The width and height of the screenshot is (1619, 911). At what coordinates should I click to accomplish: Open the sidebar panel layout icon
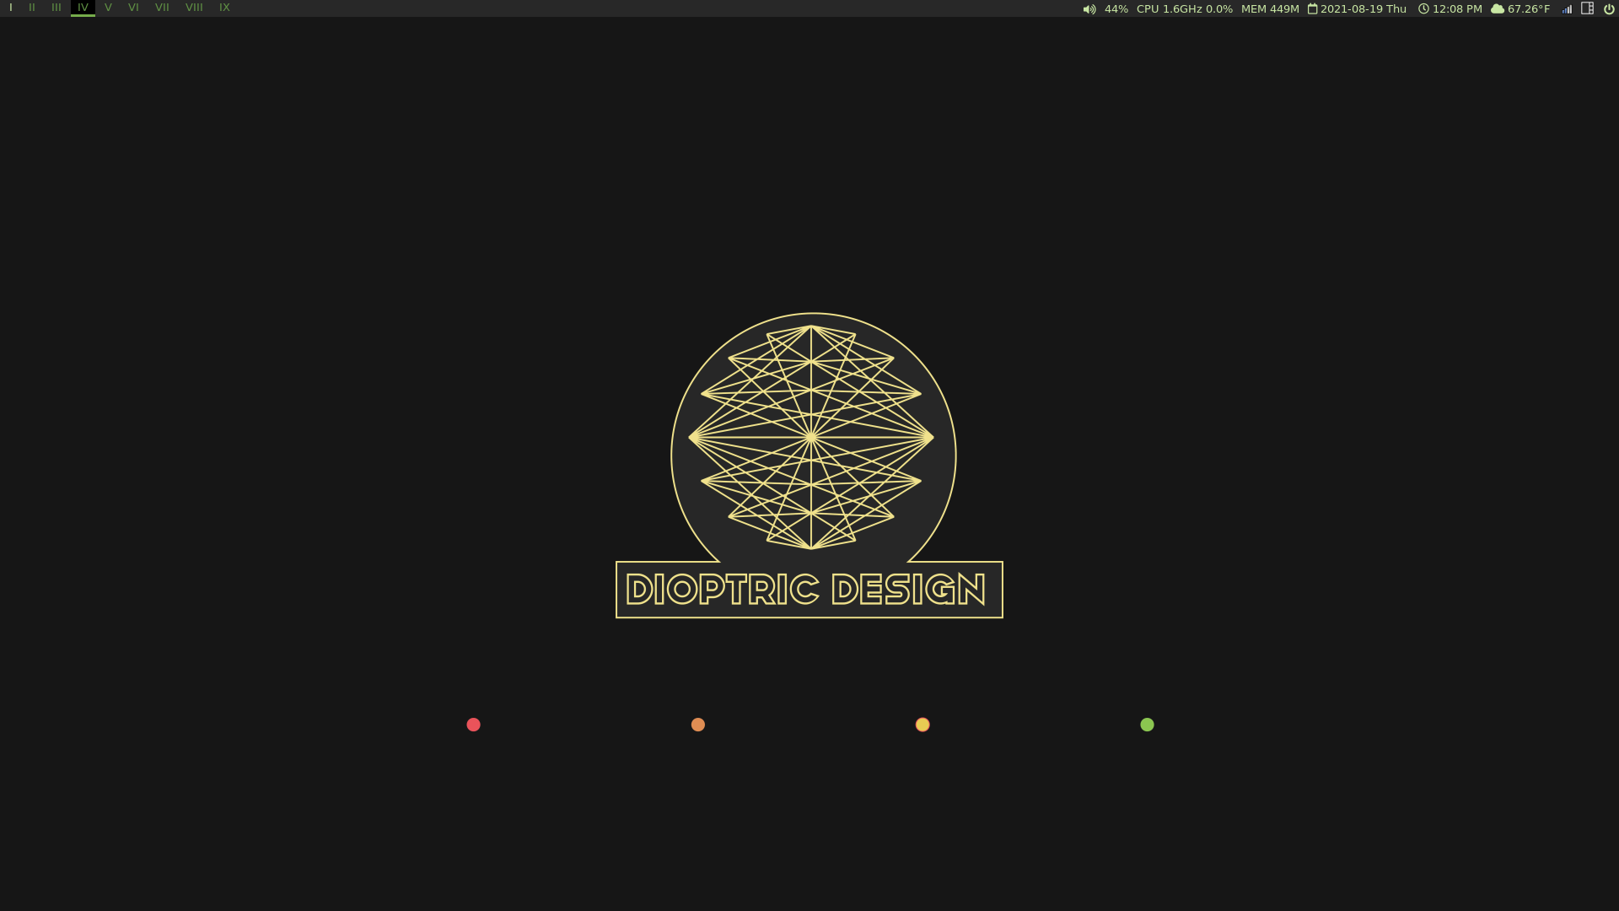1587,8
